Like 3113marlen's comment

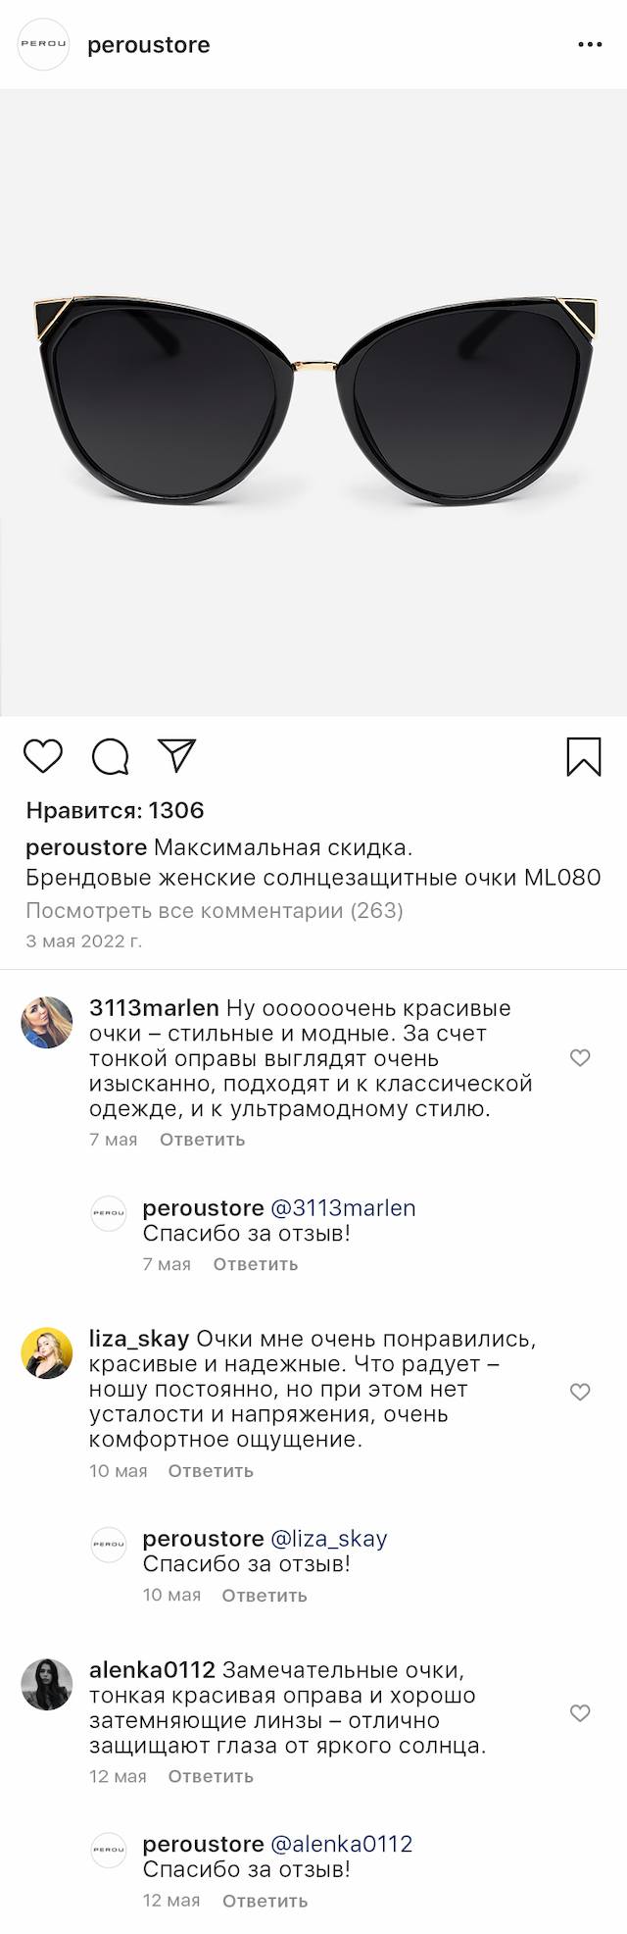click(x=580, y=1057)
